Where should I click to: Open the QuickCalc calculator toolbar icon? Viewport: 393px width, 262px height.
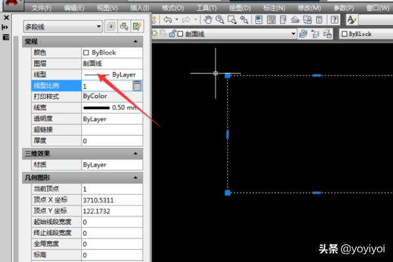320,20
